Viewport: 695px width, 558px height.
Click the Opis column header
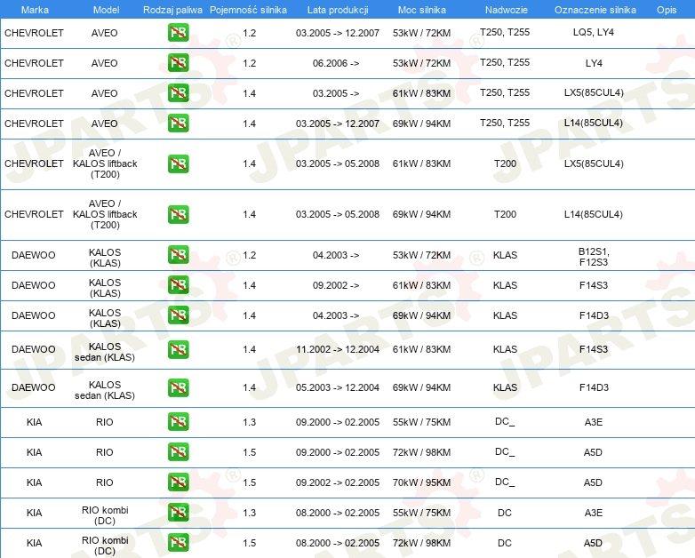coord(667,10)
